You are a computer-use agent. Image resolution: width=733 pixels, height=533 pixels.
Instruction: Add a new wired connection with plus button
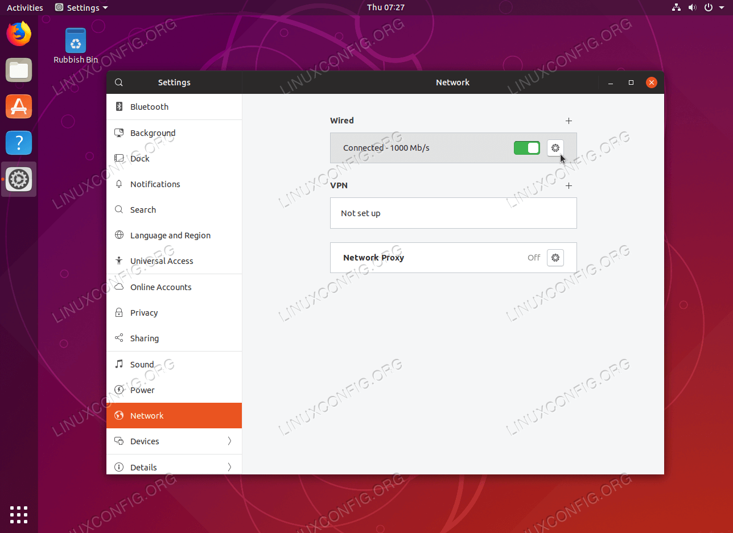click(x=569, y=121)
